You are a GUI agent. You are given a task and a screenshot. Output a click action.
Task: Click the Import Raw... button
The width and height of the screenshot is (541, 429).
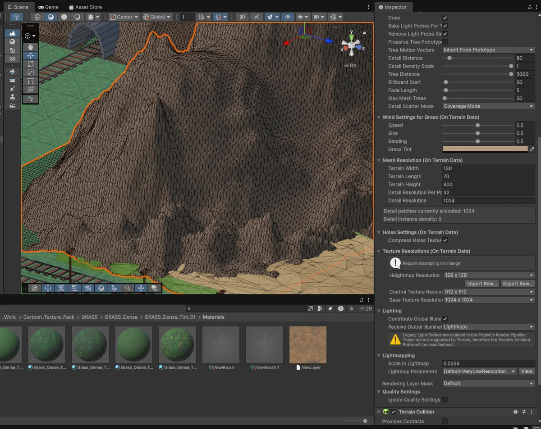point(482,284)
